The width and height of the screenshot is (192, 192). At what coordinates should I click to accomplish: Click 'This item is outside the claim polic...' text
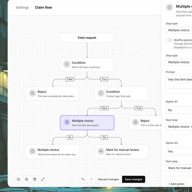click(56, 96)
